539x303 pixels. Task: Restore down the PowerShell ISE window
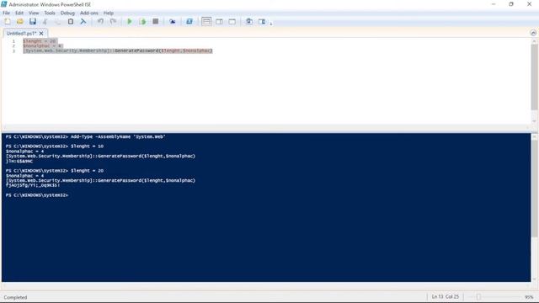click(511, 4)
